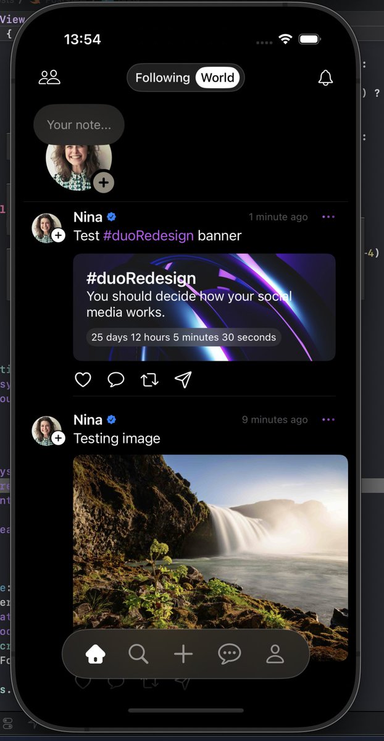Tap the countdown pill "25 days 12 hours"
Screen dimensions: 384x741
pyautogui.click(x=183, y=337)
